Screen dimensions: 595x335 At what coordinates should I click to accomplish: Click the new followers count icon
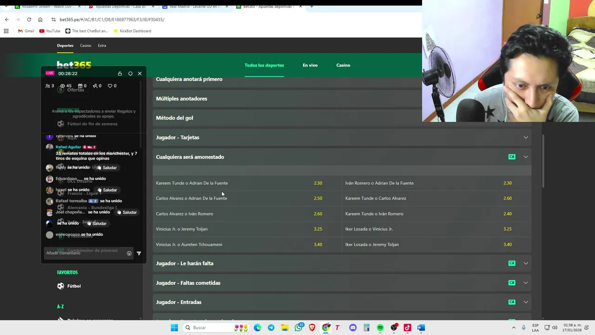point(95,86)
